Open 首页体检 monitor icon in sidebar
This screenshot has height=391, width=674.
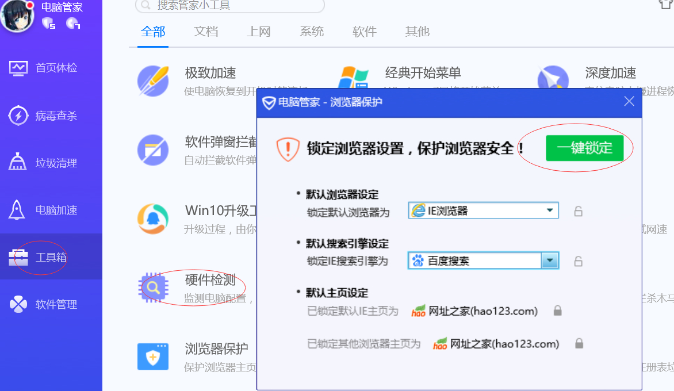(x=18, y=68)
